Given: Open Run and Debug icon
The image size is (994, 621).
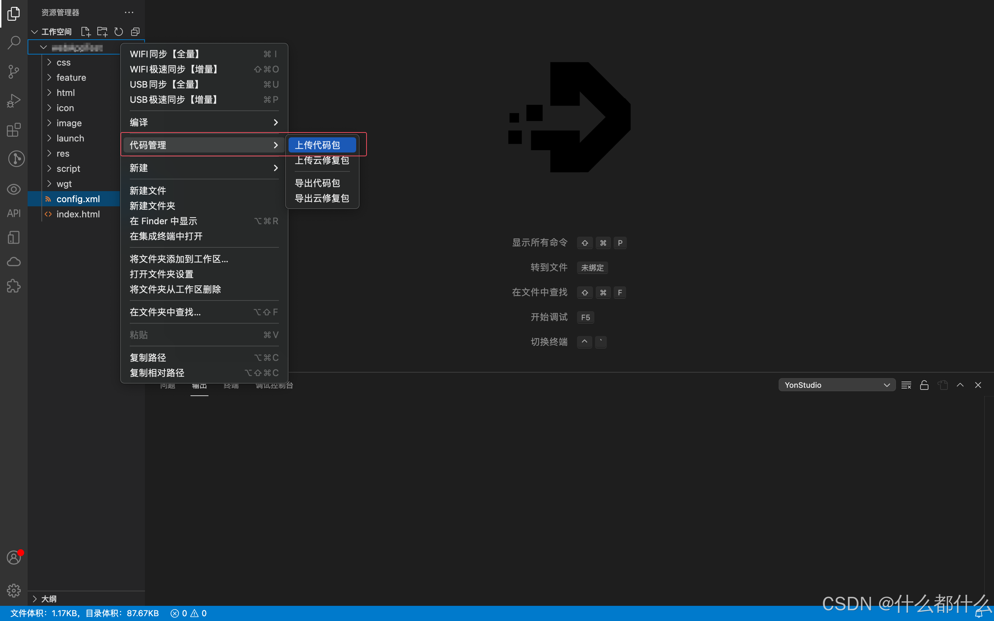Looking at the screenshot, I should point(13,101).
